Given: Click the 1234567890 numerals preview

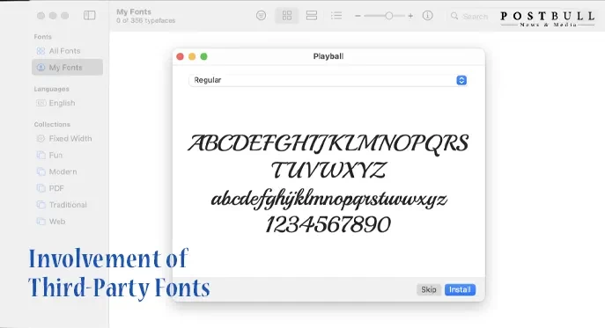Looking at the screenshot, I should pos(328,224).
